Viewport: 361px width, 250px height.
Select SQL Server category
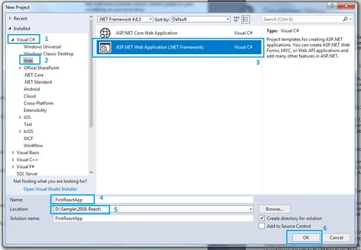[x=27, y=174]
